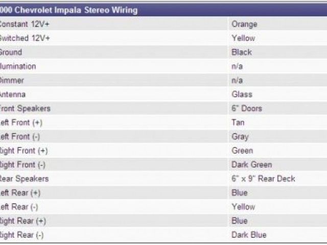
Task: Select the Dimmer row label
Action: point(12,81)
